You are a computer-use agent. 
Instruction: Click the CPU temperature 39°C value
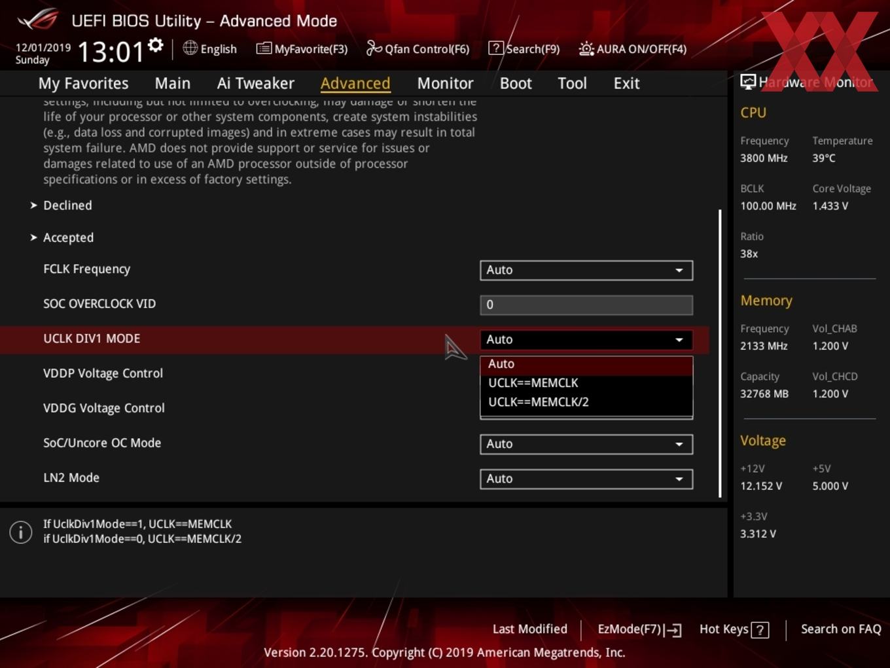coord(824,158)
